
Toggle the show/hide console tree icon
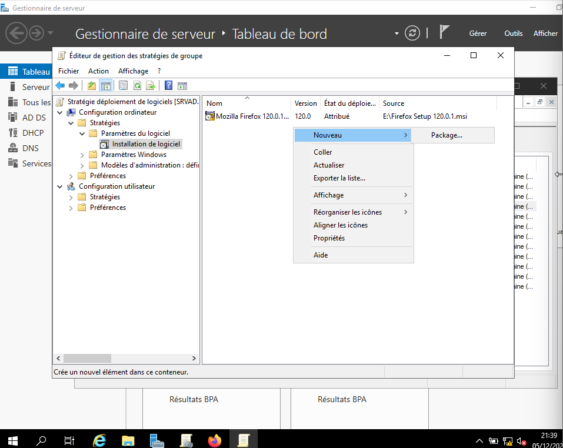[106, 86]
